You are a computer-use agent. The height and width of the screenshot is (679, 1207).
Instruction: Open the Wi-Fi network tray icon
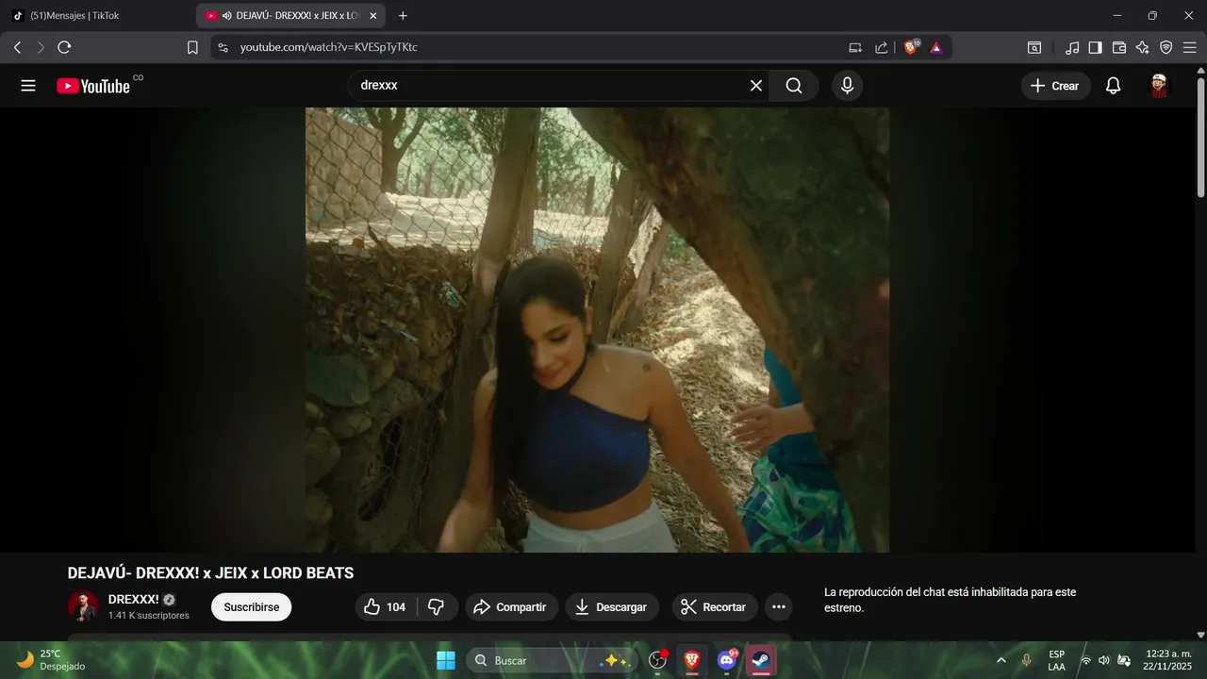pyautogui.click(x=1085, y=660)
